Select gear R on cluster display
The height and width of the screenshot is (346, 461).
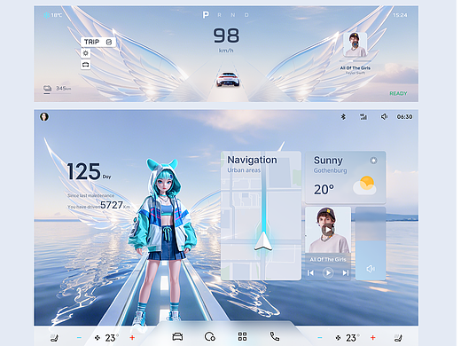219,15
